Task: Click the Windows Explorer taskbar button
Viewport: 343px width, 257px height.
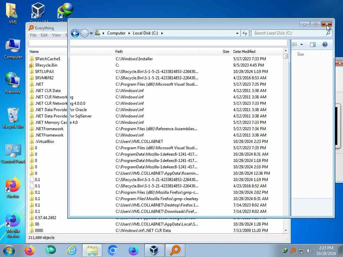Action: (x=92, y=250)
